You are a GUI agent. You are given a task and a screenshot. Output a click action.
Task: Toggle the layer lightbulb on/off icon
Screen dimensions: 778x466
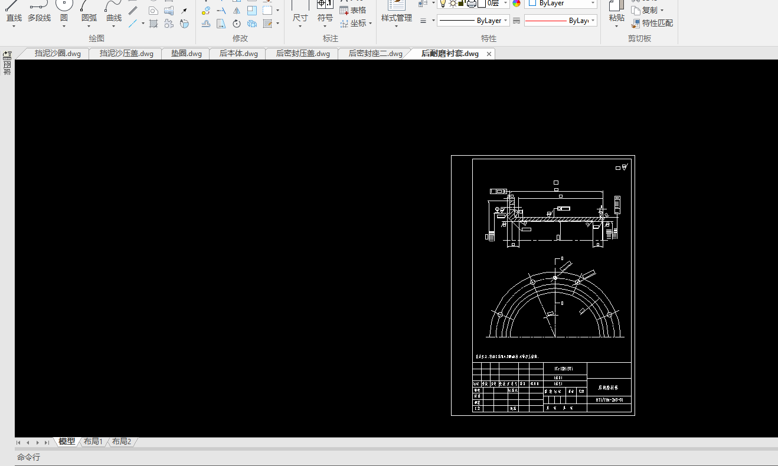(443, 4)
